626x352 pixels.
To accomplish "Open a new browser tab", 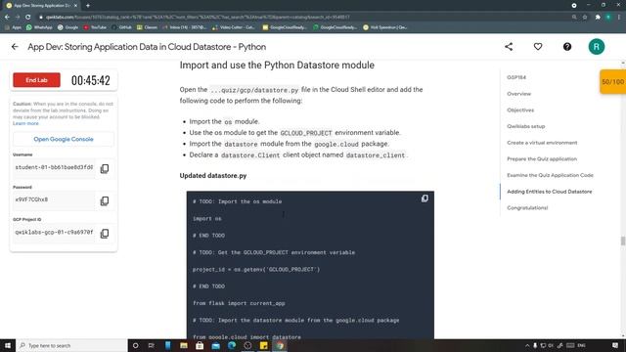I will pos(88,6).
